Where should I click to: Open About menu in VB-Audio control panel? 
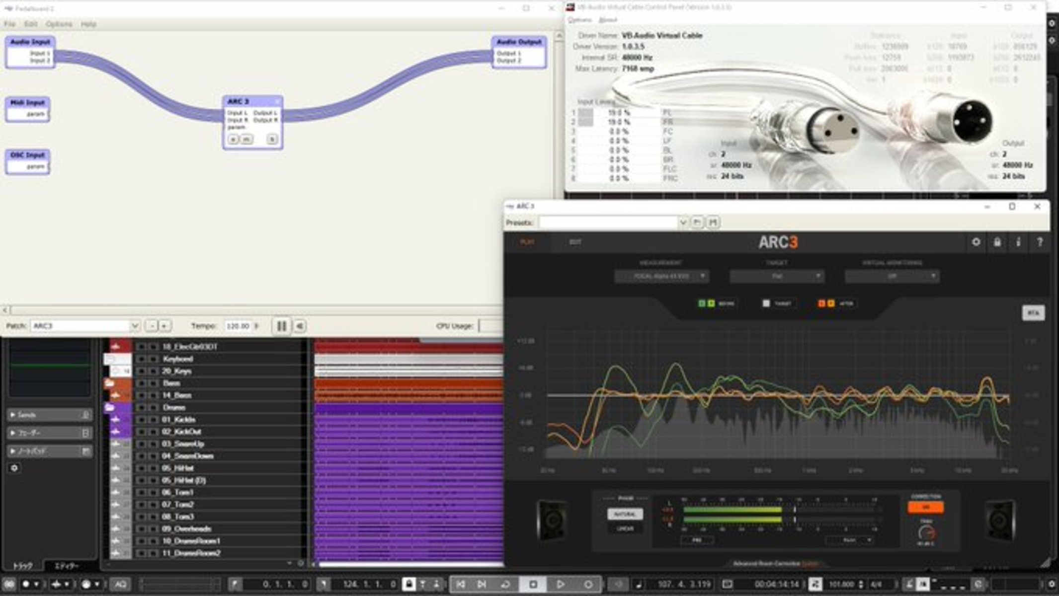[x=608, y=20]
